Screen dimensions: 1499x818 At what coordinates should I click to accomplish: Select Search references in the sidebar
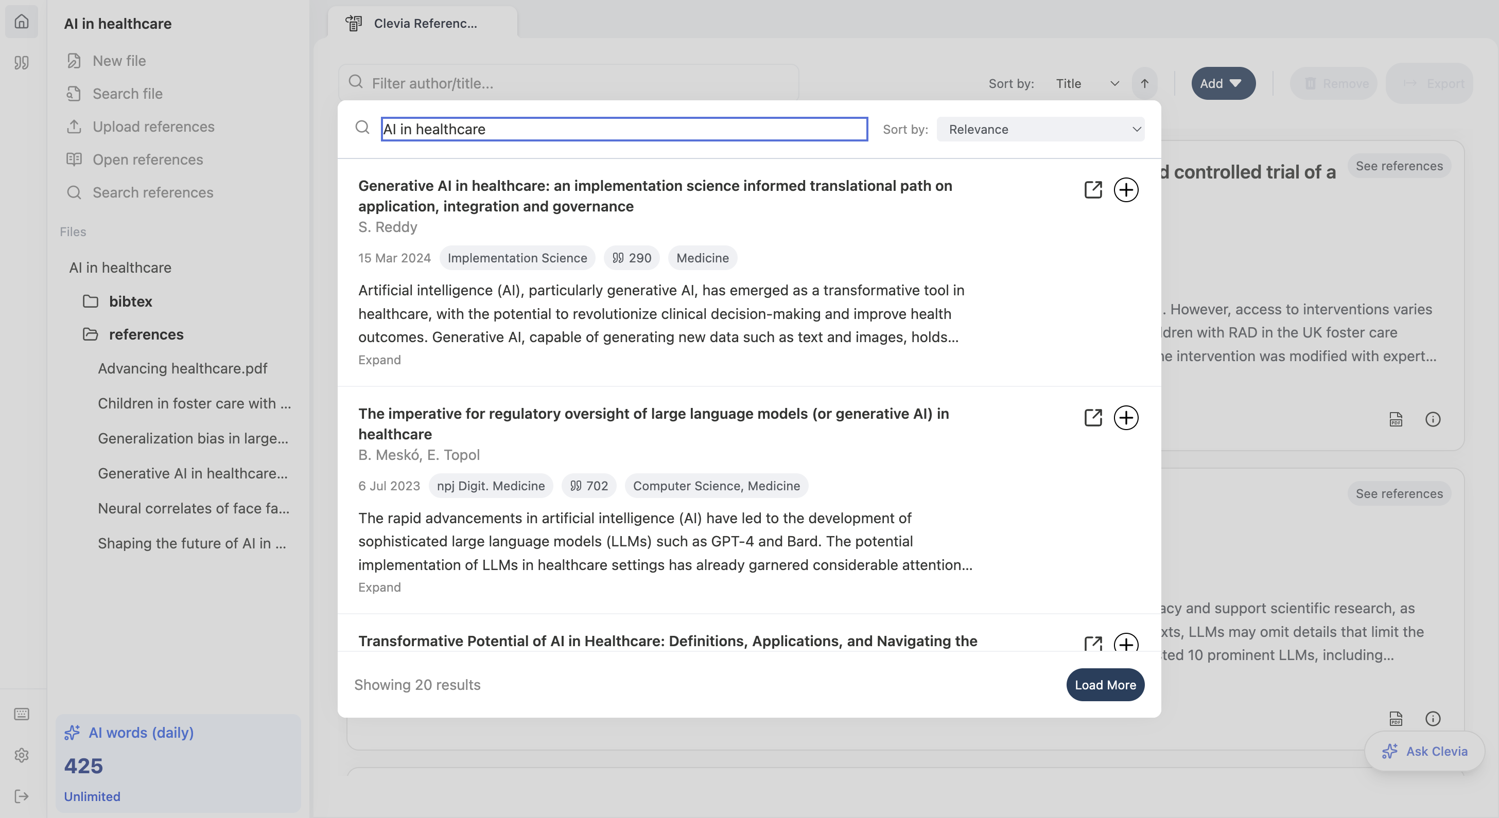tap(152, 192)
